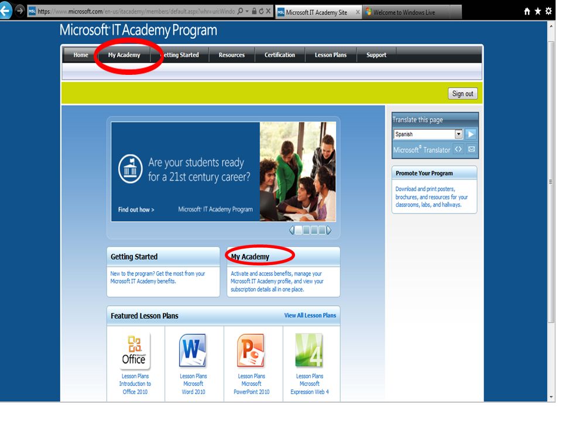The width and height of the screenshot is (562, 421).
Task: Select the fourth banner slide indicator
Action: (322, 230)
